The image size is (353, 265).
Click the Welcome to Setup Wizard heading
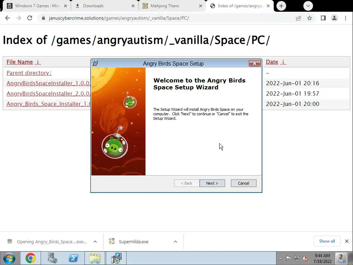tap(199, 84)
